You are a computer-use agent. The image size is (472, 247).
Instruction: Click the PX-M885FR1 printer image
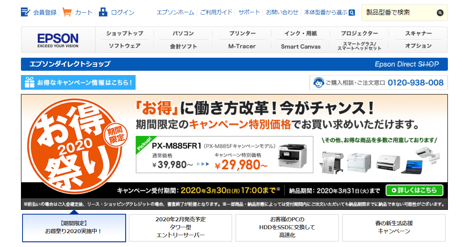pyautogui.click(x=292, y=156)
